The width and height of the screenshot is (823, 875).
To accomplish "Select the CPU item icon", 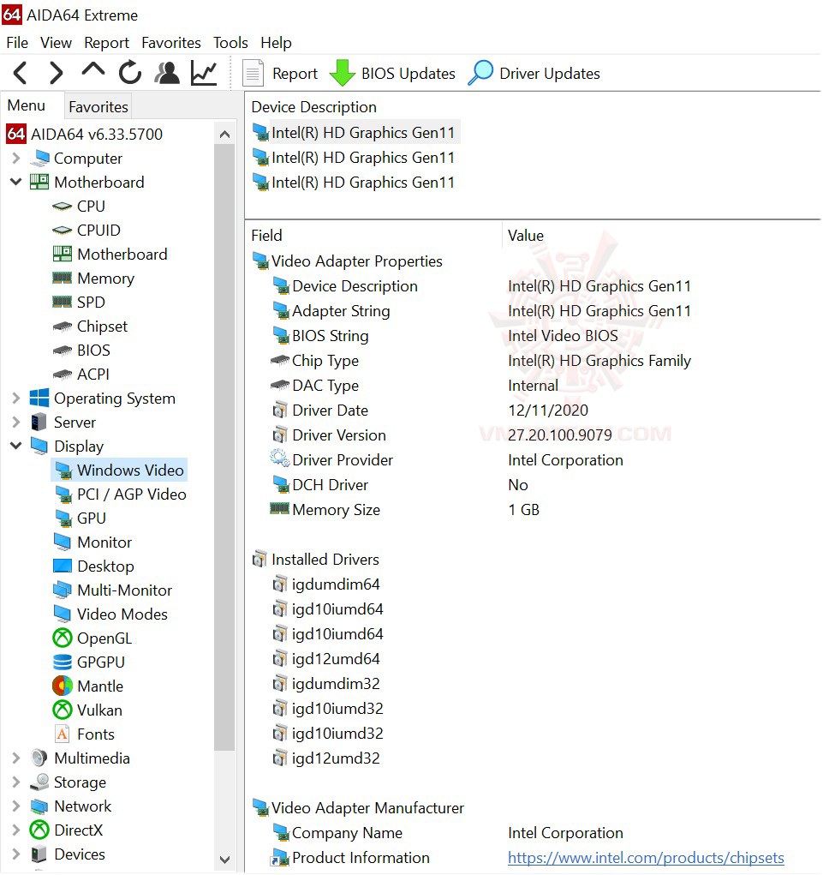I will point(62,207).
